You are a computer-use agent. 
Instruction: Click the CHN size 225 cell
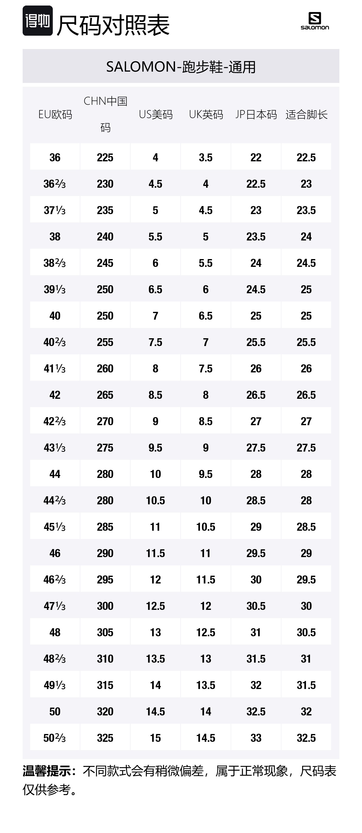click(105, 158)
